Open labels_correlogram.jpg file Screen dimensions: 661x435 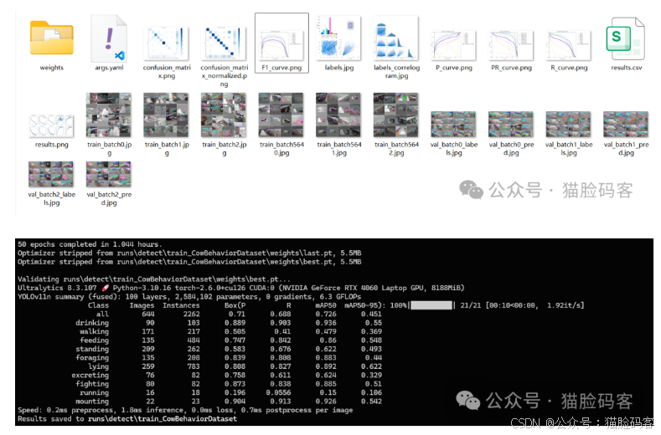[396, 38]
